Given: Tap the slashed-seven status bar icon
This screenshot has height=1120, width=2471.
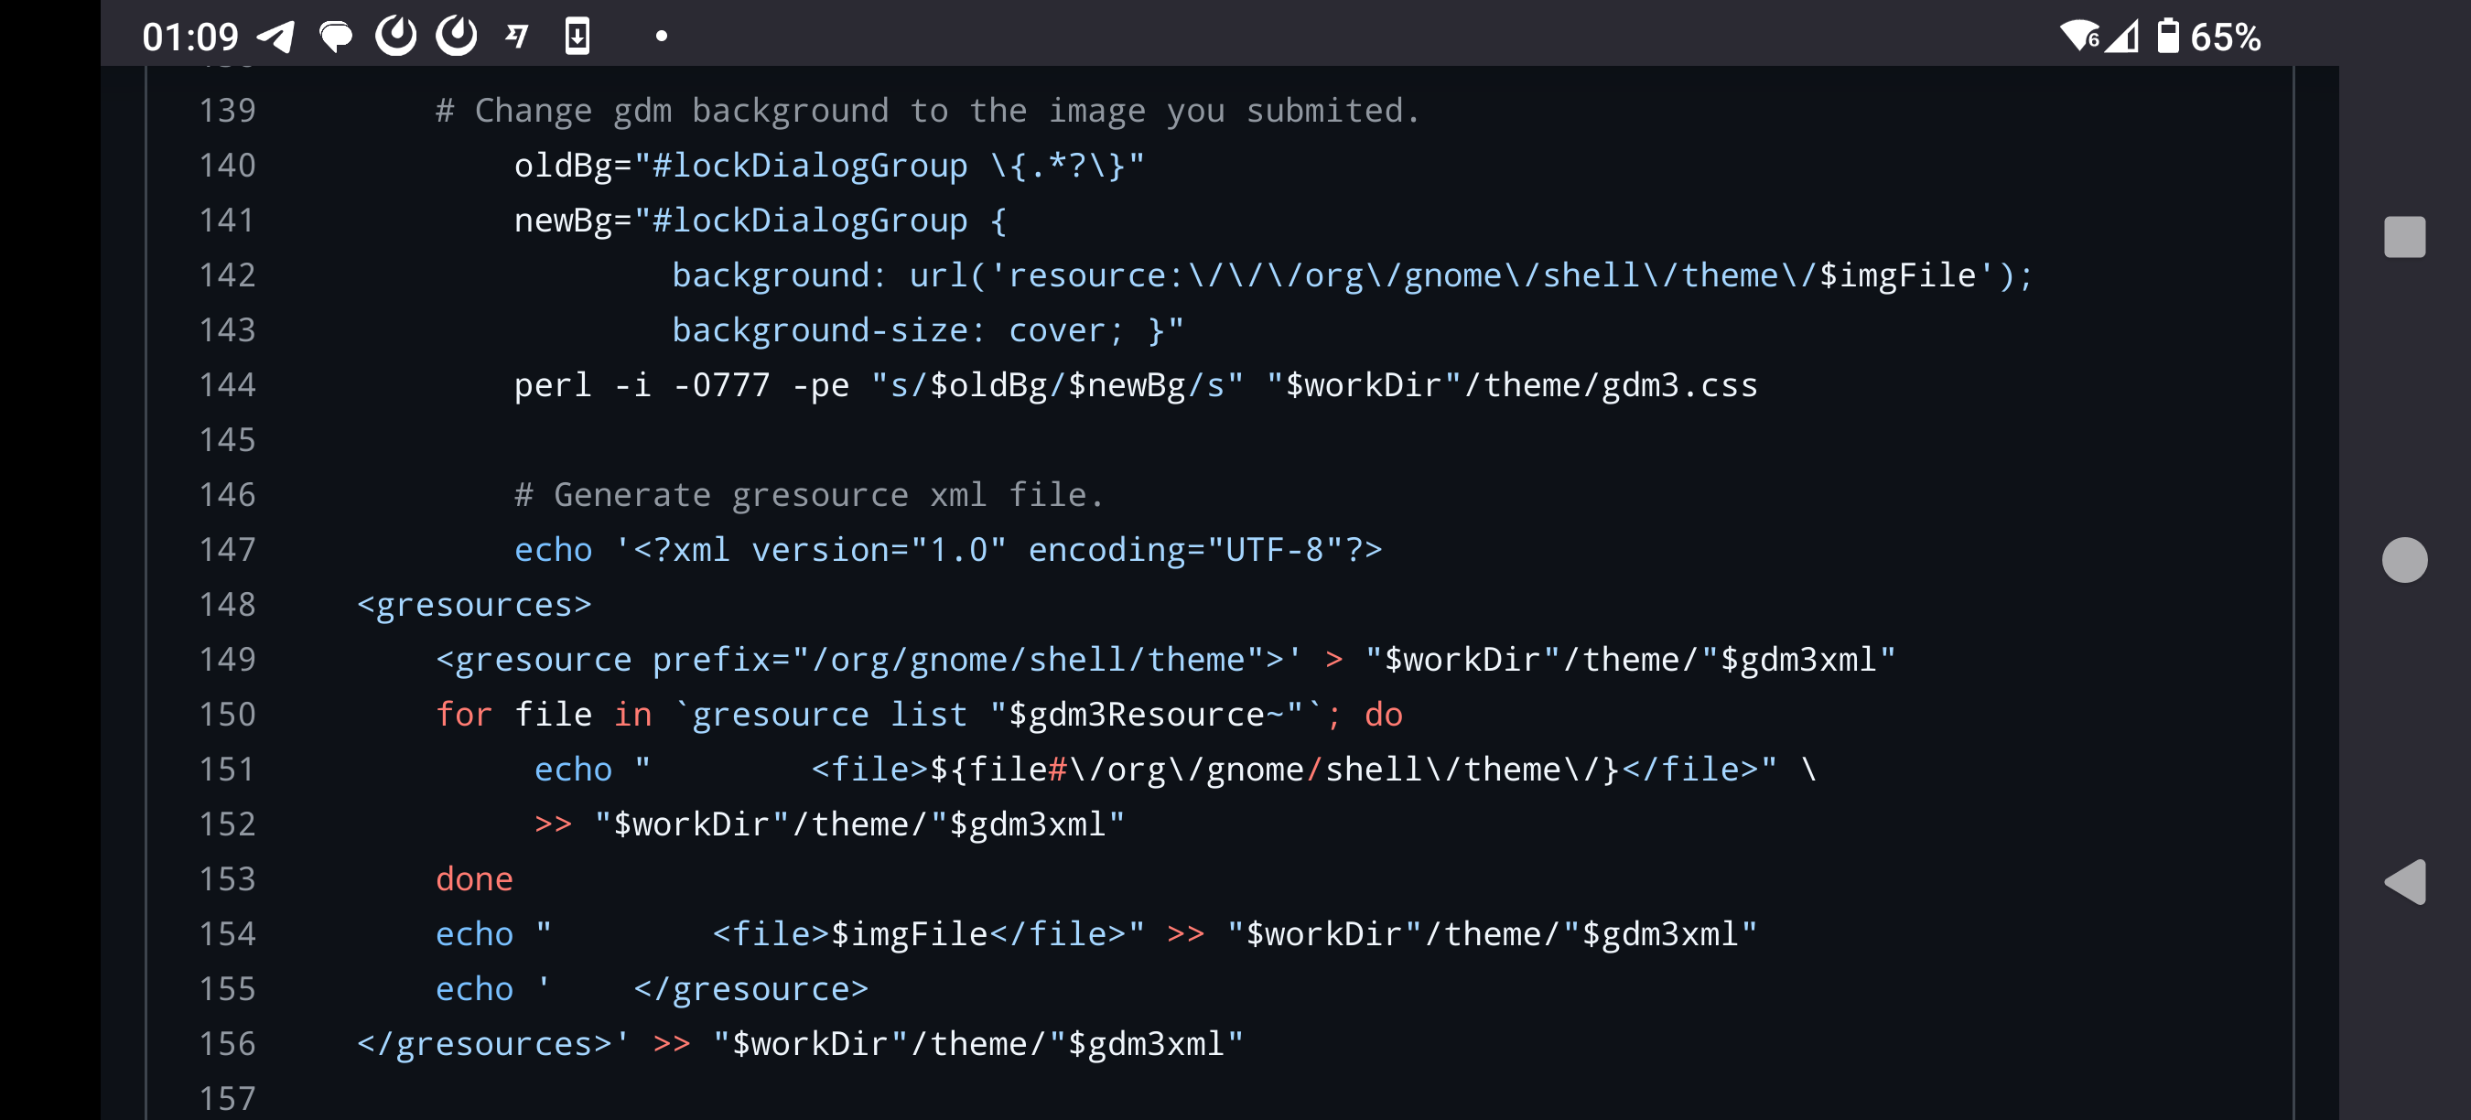Looking at the screenshot, I should pyautogui.click(x=517, y=37).
